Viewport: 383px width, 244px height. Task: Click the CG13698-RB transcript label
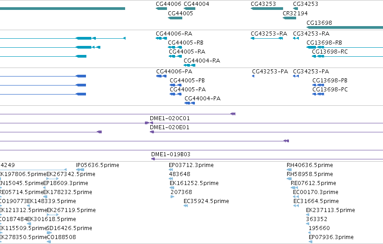[324, 42]
